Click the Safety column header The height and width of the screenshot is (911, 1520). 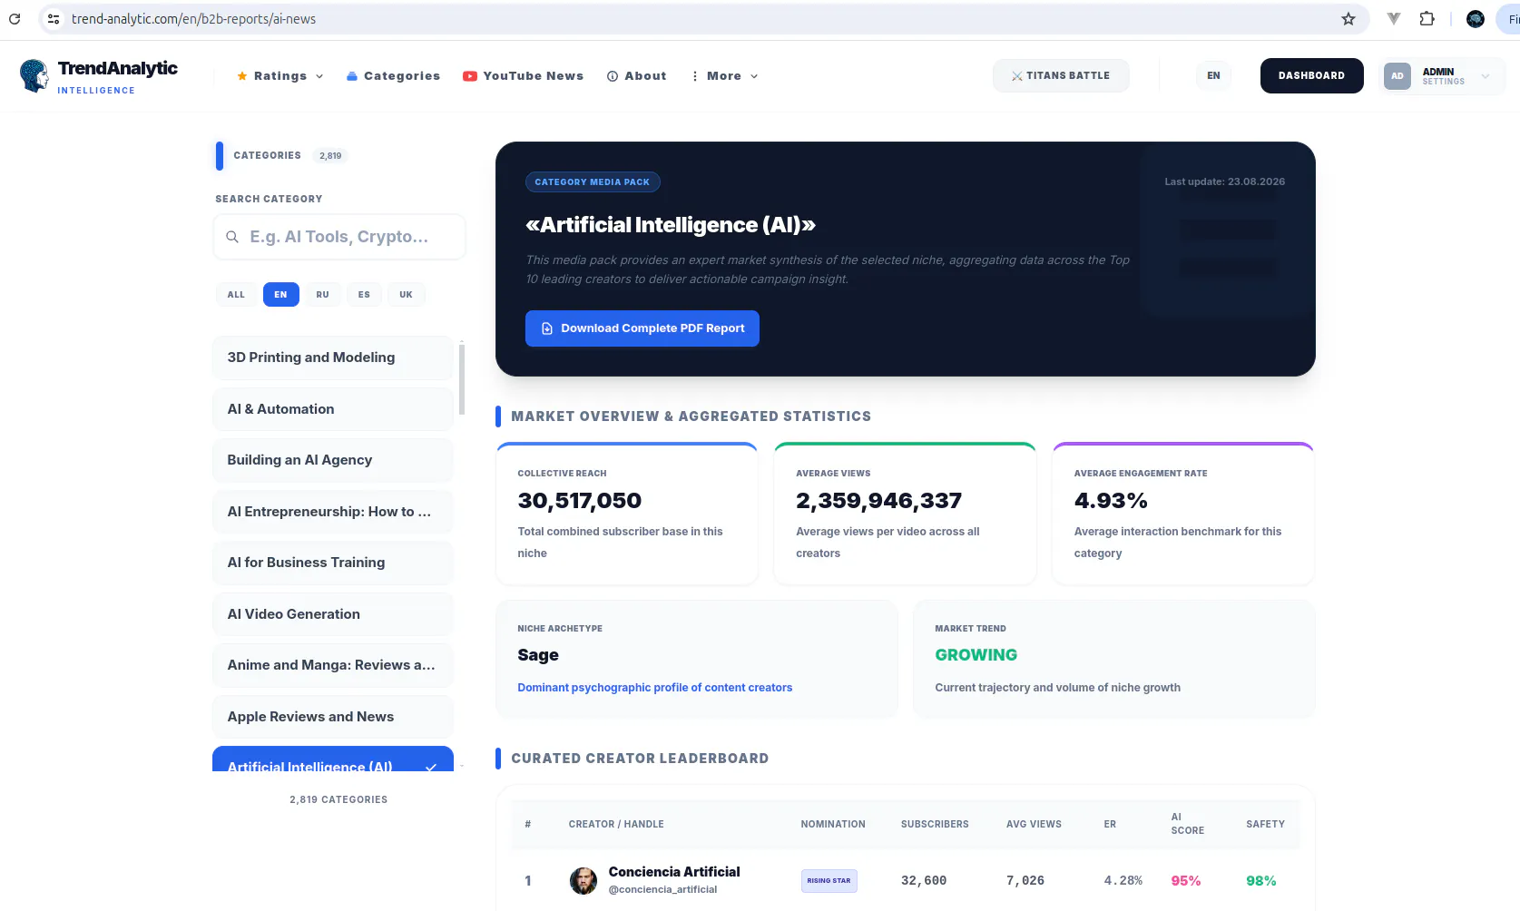point(1265,824)
